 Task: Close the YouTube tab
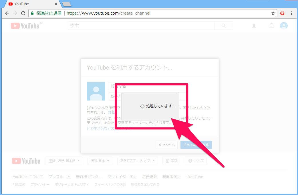(56, 4)
